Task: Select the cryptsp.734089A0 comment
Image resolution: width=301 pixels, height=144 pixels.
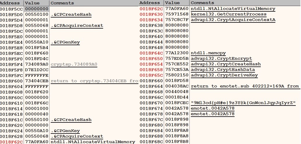Action: point(74,64)
